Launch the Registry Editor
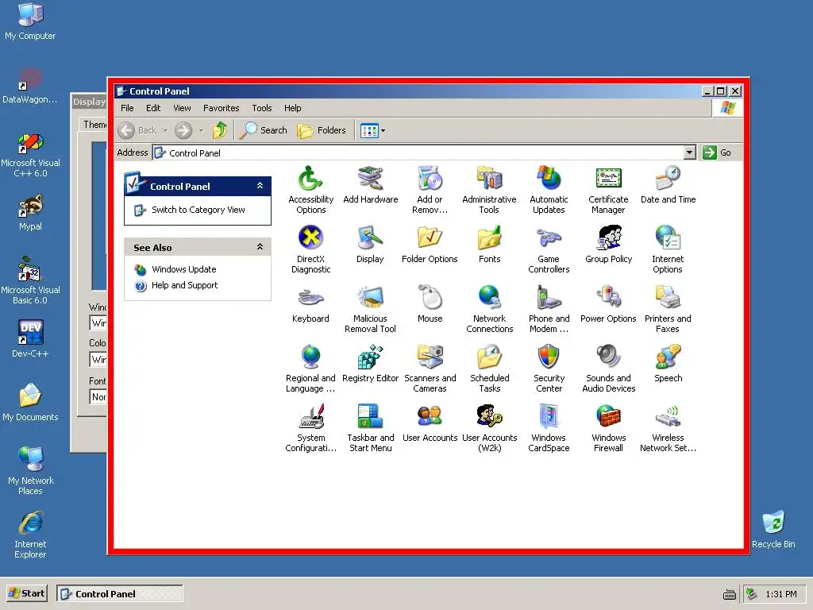 click(370, 364)
